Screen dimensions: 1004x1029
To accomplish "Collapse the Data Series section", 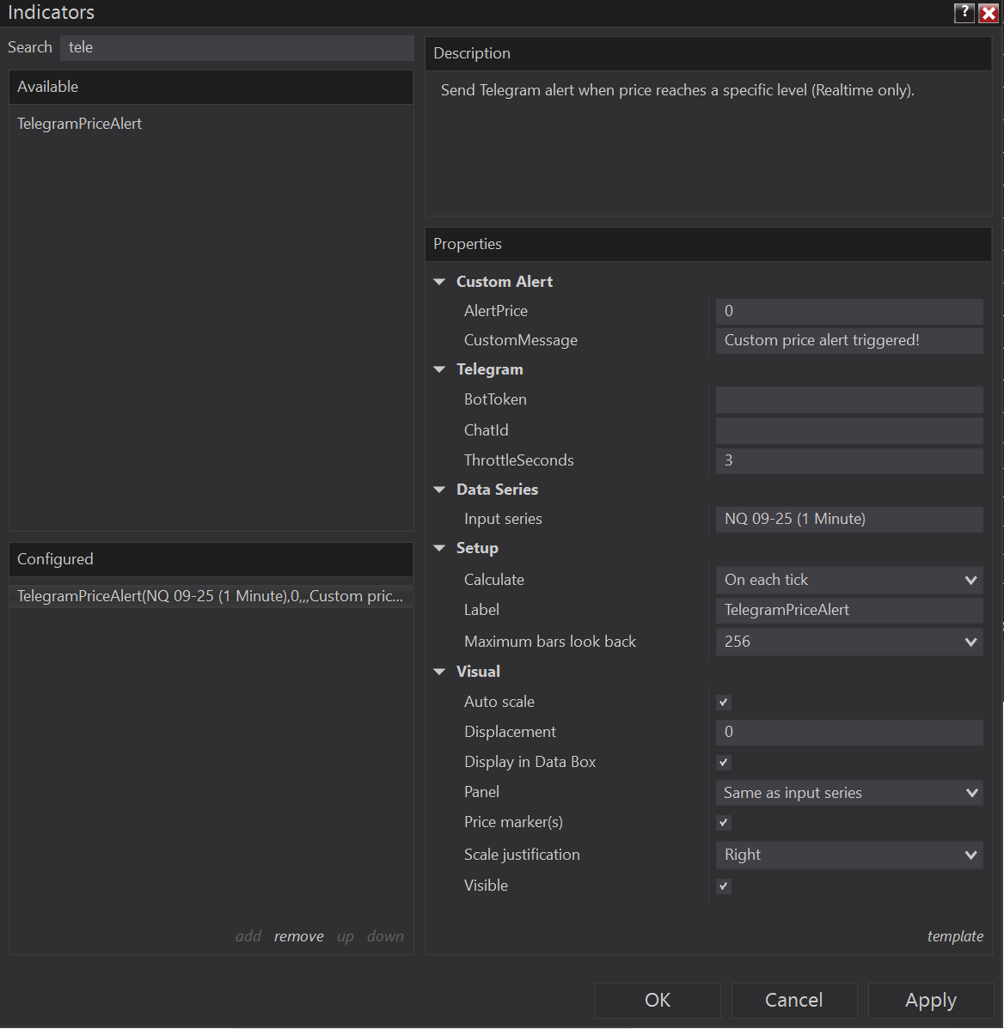I will coord(440,490).
